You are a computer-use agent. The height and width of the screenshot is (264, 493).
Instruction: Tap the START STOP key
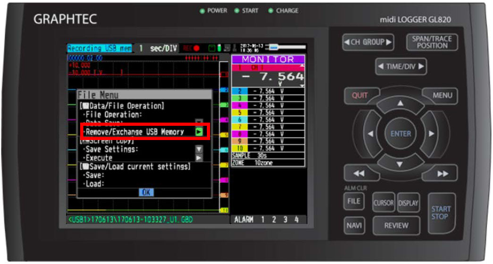441,213
